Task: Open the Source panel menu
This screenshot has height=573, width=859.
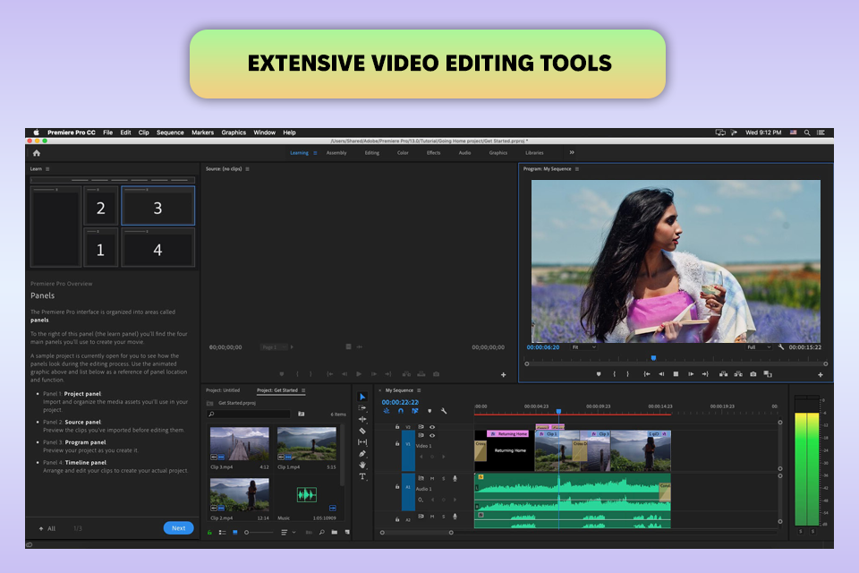Action: coord(248,169)
